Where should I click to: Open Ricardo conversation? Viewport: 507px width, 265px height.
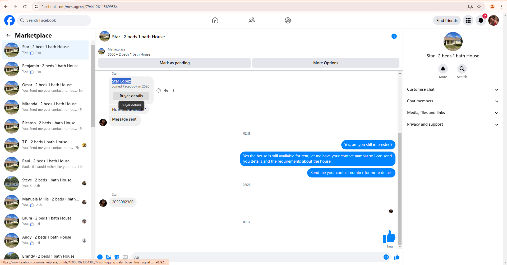(x=45, y=126)
